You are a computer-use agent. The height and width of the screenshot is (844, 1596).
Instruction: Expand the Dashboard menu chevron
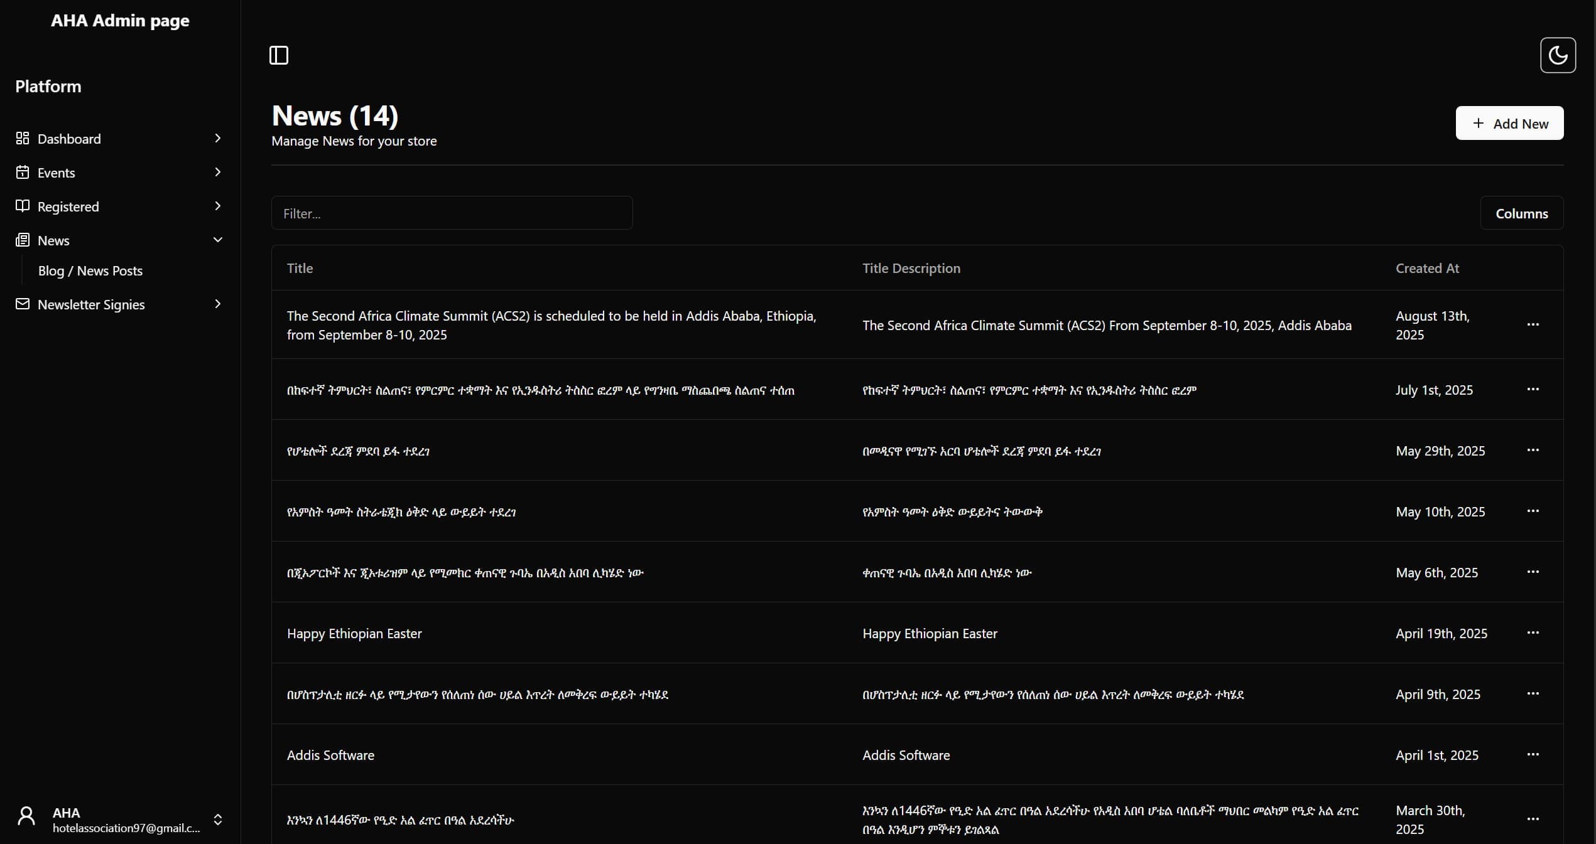[x=217, y=138]
